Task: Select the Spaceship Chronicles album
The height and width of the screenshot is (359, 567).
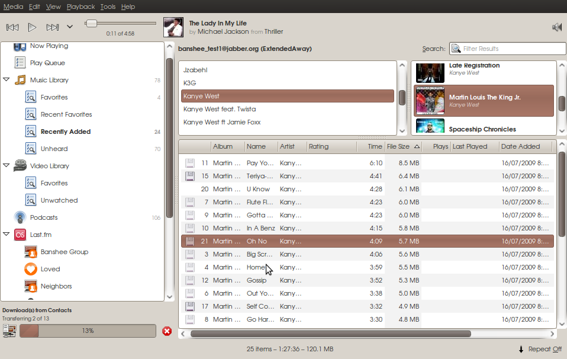Action: [x=484, y=127]
